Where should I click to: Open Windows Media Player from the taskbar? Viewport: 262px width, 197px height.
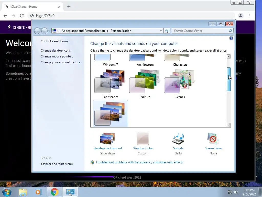(x=38, y=192)
